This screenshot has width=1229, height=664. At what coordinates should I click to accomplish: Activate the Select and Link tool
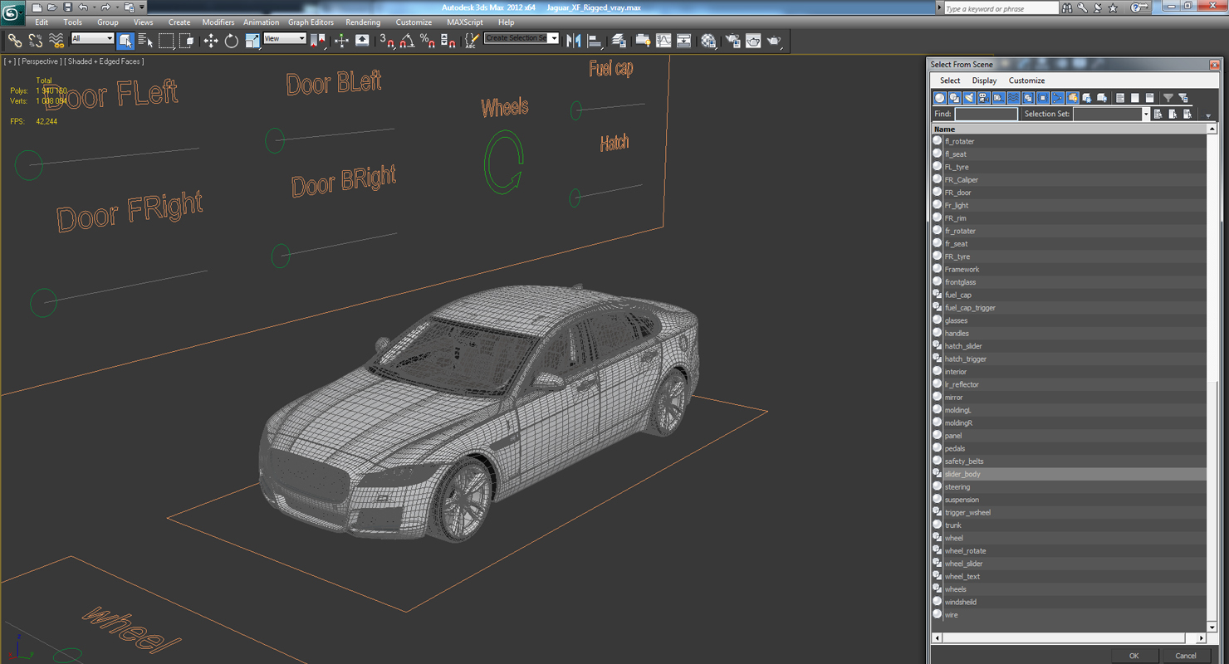pyautogui.click(x=14, y=40)
